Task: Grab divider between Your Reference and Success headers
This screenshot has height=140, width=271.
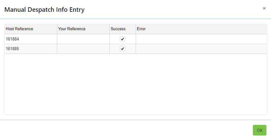Action: (109, 29)
